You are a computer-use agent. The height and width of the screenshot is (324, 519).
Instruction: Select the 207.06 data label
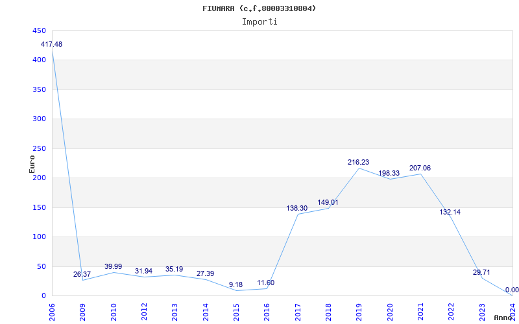click(420, 168)
